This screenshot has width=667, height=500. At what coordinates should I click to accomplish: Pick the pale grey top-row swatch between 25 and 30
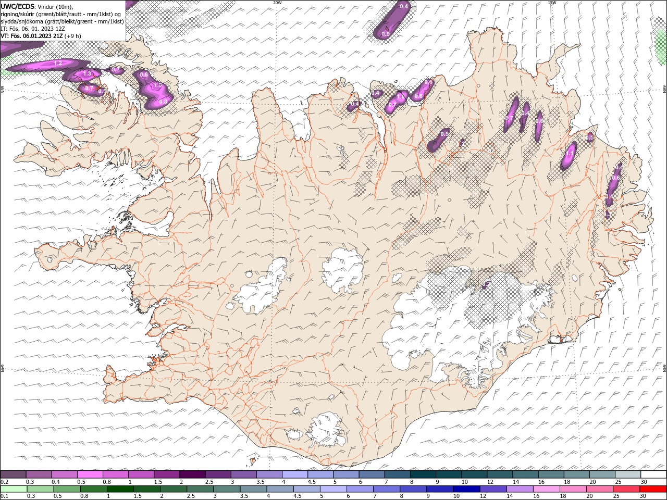[628, 474]
